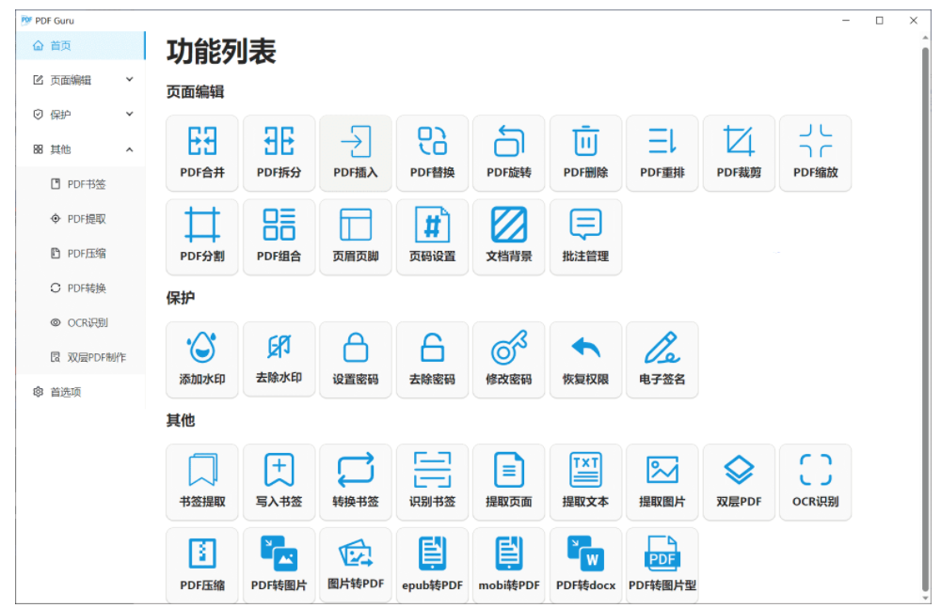Choose OCR识别 from the sidebar submenu

click(x=88, y=322)
